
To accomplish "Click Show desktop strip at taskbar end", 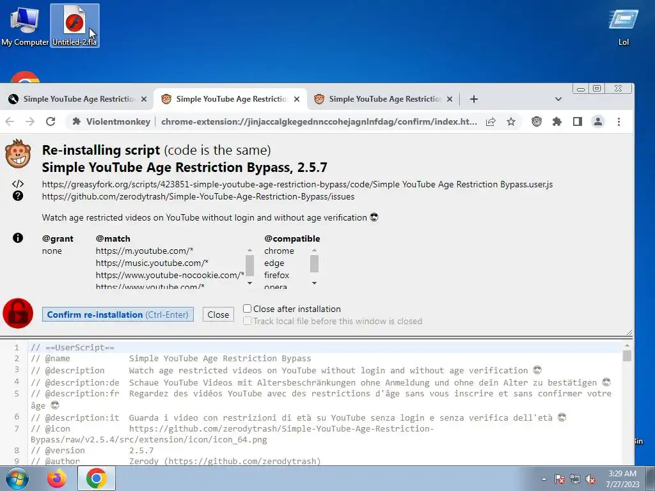I will click(x=651, y=478).
